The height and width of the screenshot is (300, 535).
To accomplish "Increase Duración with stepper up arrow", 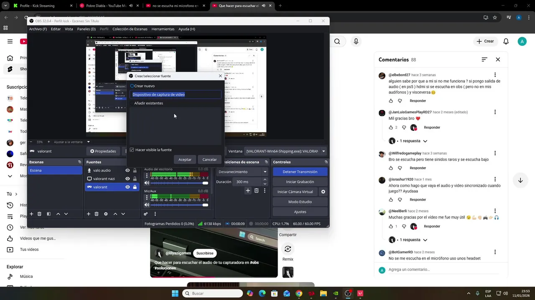I will (265, 180).
